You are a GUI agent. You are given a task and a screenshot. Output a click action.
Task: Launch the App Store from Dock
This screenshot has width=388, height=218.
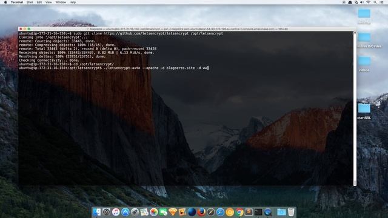125,212
